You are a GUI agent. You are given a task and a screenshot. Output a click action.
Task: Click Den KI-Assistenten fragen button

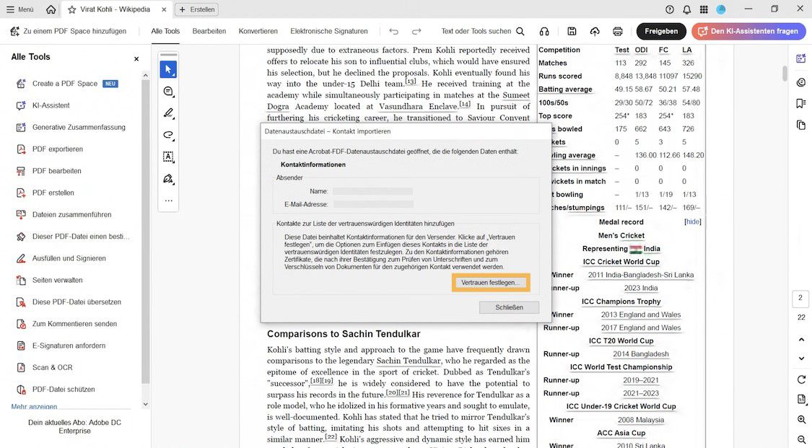pyautogui.click(x=748, y=31)
